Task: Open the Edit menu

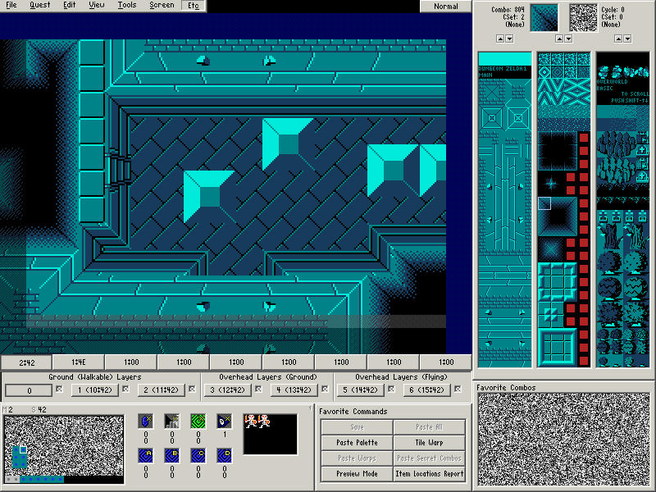Action: pyautogui.click(x=70, y=6)
